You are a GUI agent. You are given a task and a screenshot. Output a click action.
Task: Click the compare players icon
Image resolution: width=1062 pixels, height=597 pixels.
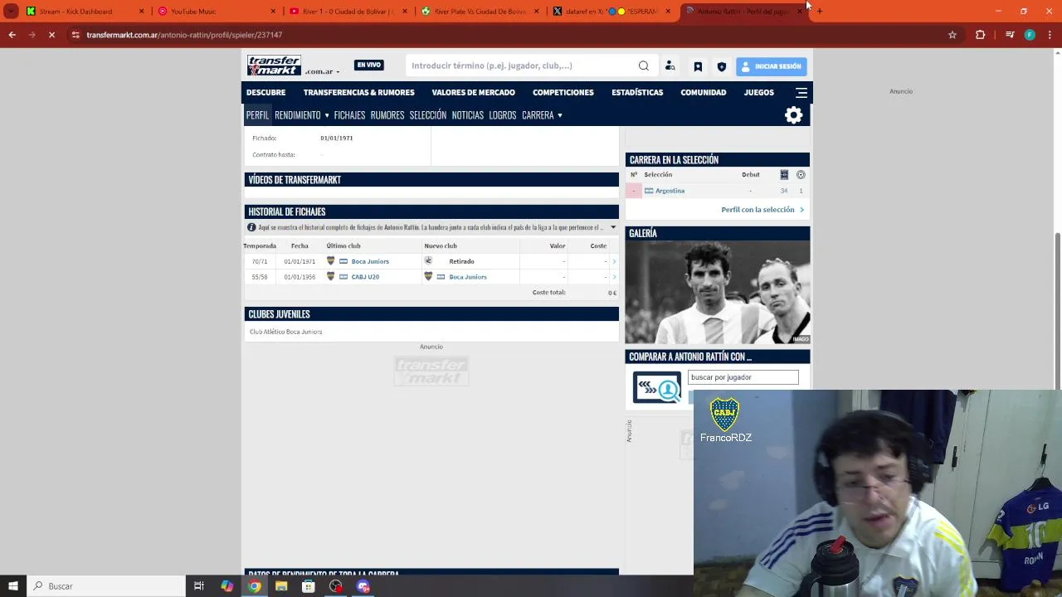click(657, 387)
